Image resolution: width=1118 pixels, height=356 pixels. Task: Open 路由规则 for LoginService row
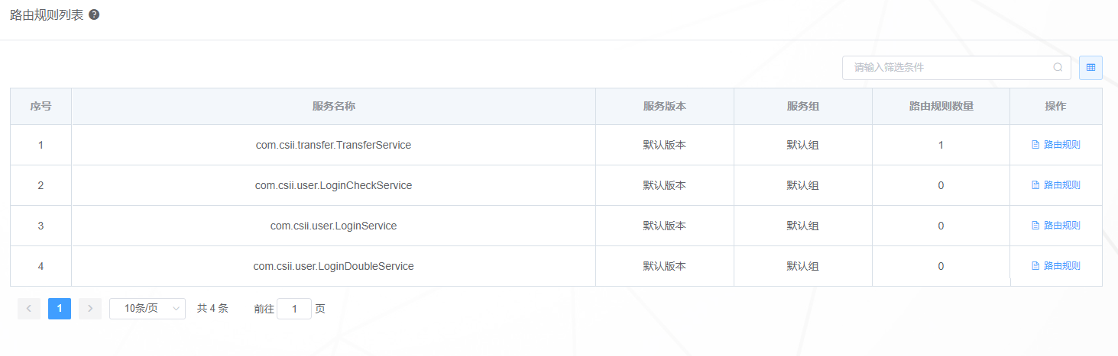coord(1056,226)
